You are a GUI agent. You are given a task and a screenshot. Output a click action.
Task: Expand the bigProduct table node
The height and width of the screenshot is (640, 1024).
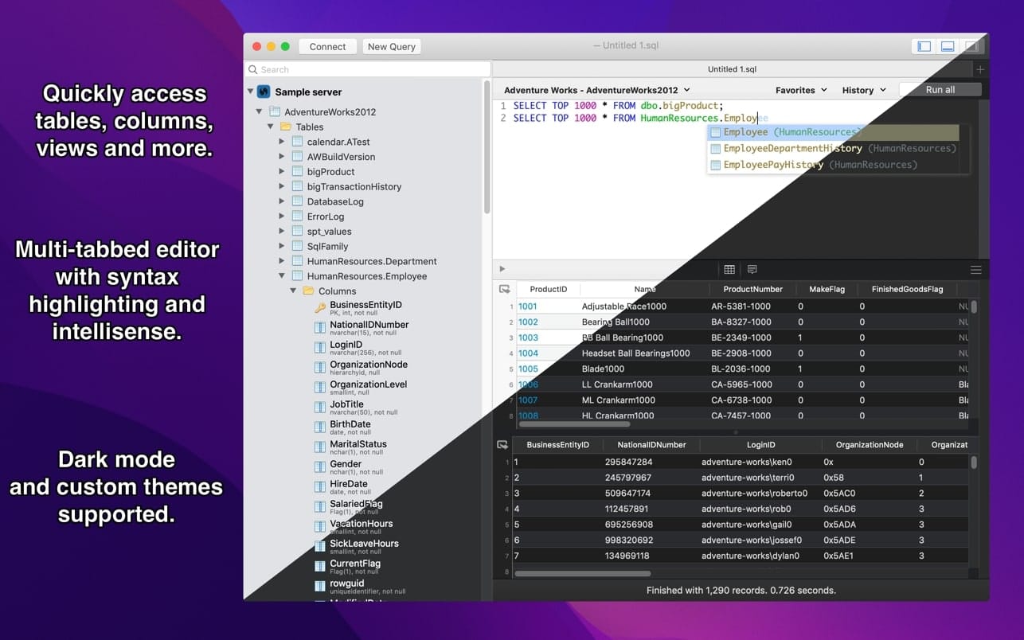click(280, 171)
